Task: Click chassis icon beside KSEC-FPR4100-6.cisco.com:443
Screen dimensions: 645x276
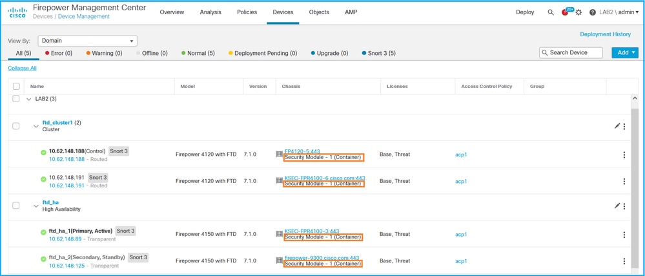Action: [x=279, y=180]
